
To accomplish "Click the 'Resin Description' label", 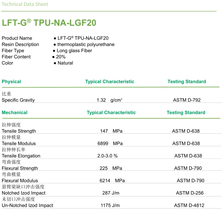I will (x=20, y=44).
